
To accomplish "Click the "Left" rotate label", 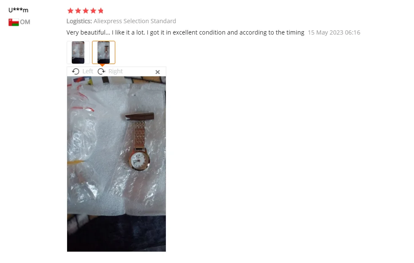I will [x=88, y=72].
